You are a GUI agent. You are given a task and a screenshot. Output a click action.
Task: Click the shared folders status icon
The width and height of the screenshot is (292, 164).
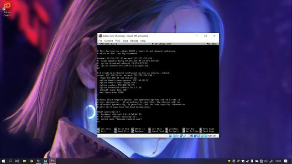188,136
